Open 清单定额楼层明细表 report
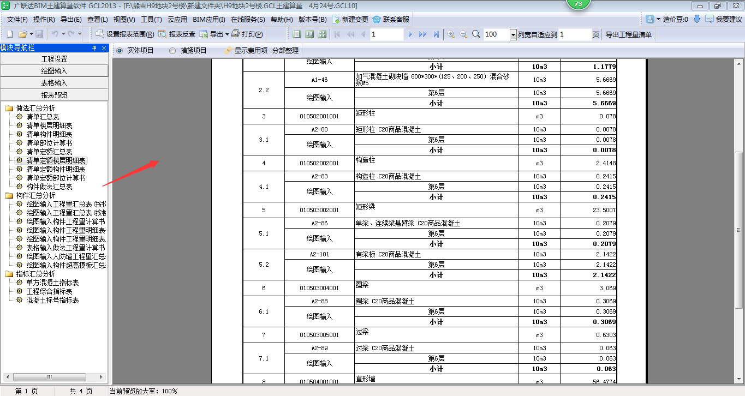The width and height of the screenshot is (745, 396). (56, 160)
